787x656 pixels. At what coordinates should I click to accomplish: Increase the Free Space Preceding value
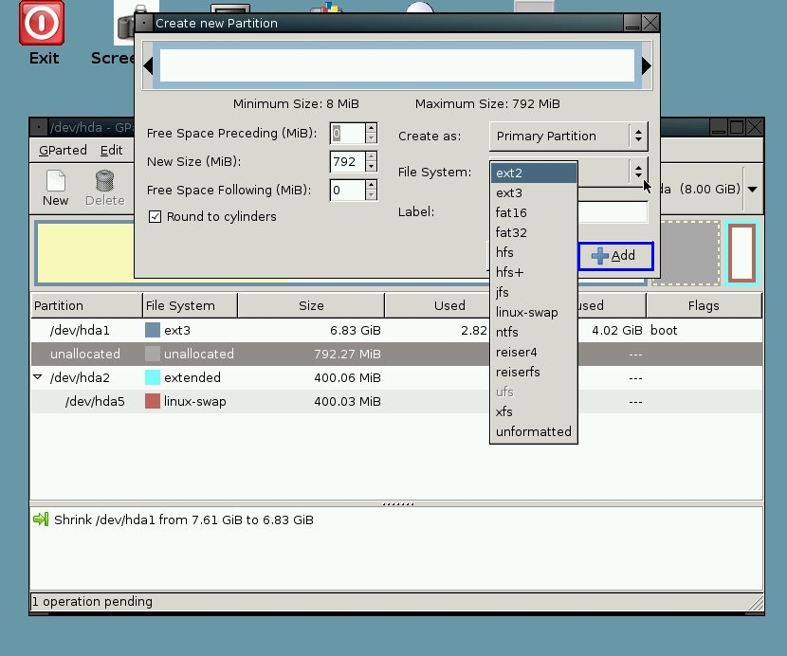371,128
